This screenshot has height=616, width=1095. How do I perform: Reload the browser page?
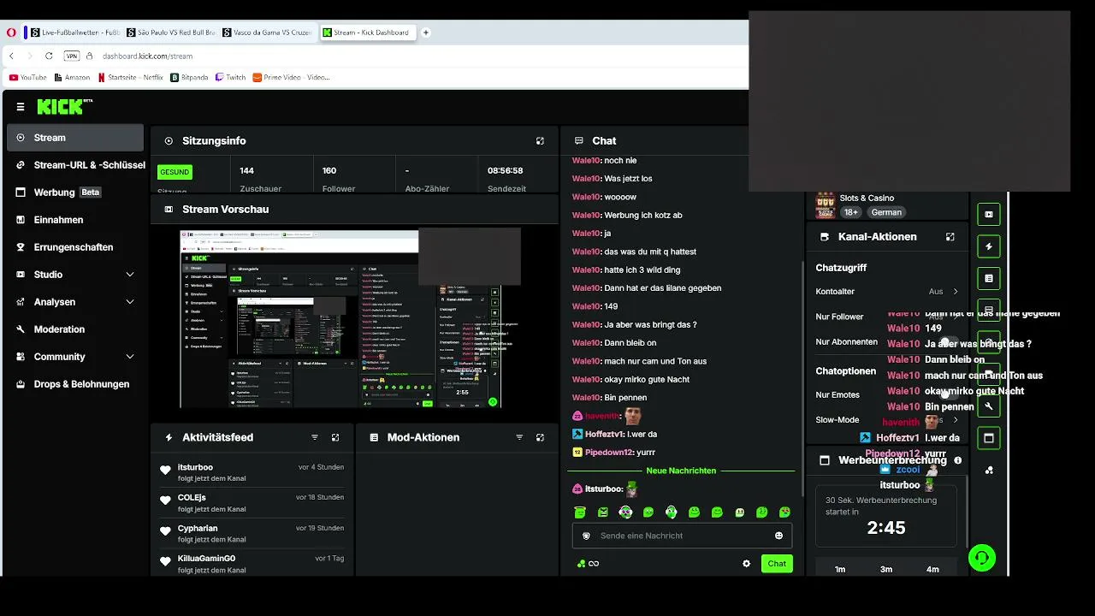(x=49, y=56)
